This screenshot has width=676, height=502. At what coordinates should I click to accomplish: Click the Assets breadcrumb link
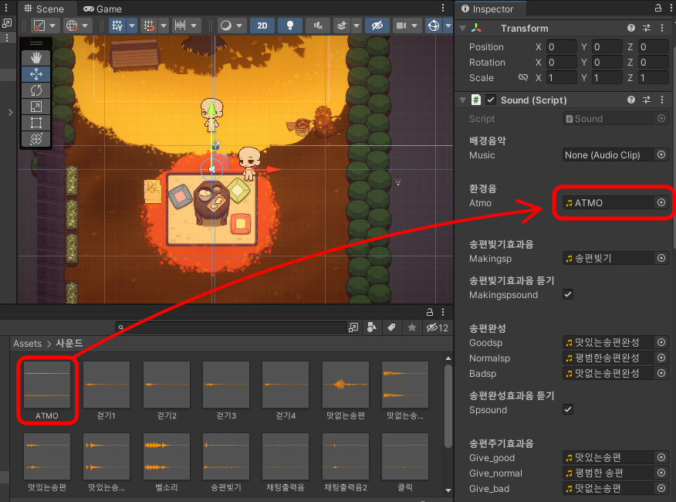pyautogui.click(x=28, y=344)
